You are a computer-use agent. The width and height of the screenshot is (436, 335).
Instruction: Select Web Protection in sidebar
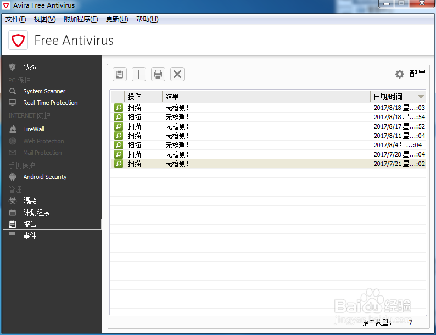click(x=43, y=141)
